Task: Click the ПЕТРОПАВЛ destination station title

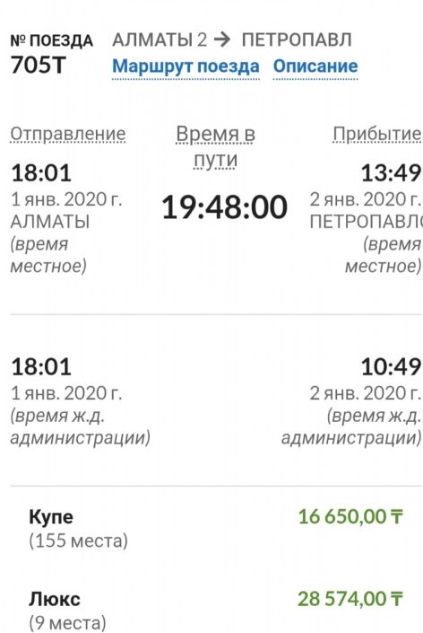Action: (297, 40)
